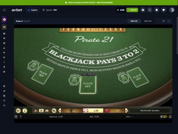Click the search magnifier icon
The width and height of the screenshot is (178, 134).
pos(150,10)
